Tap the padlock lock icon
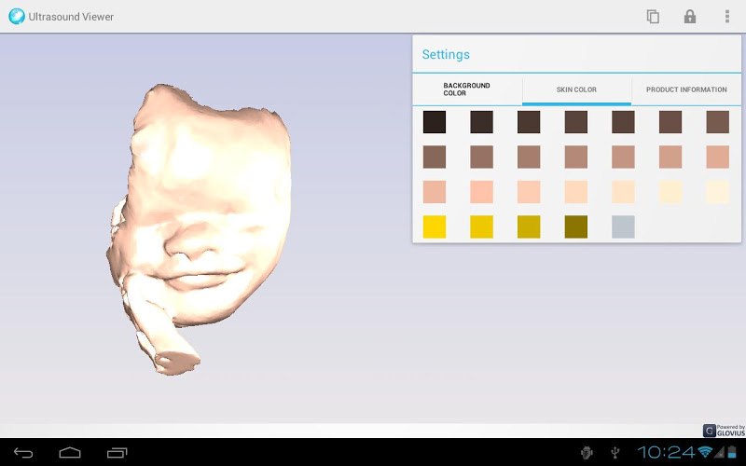The height and width of the screenshot is (466, 746). (x=690, y=17)
